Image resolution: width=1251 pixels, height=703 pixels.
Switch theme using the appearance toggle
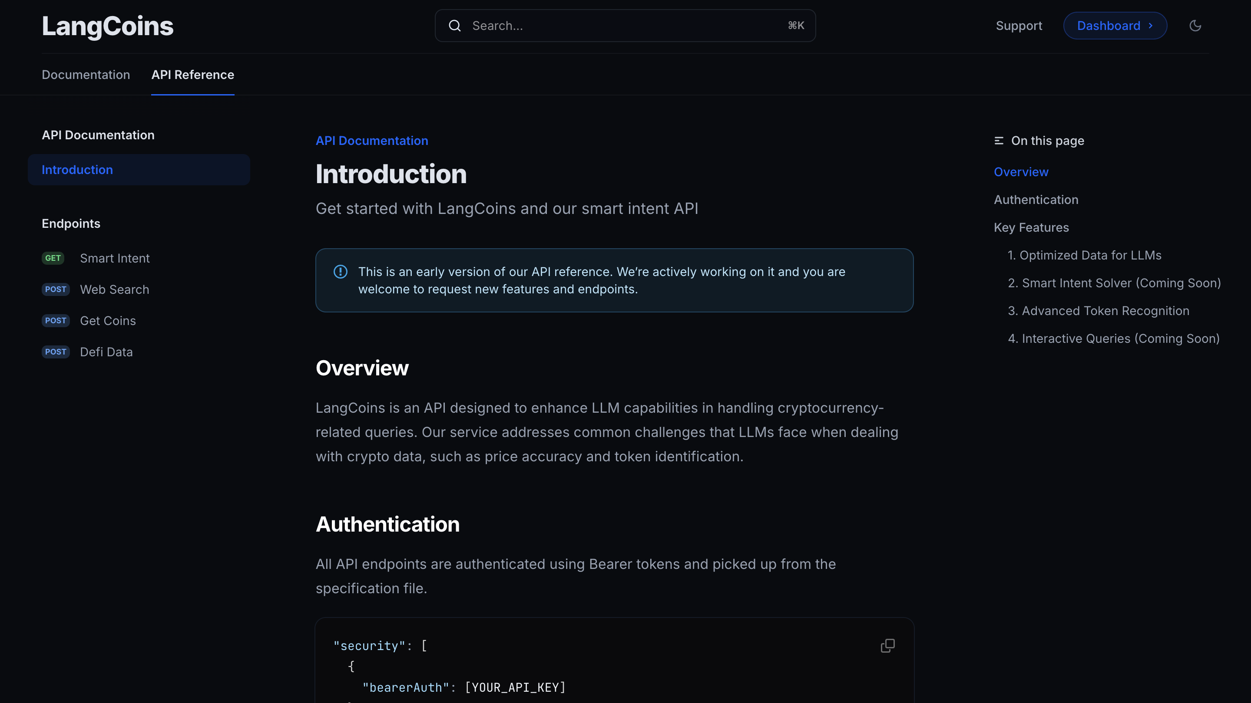1195,26
